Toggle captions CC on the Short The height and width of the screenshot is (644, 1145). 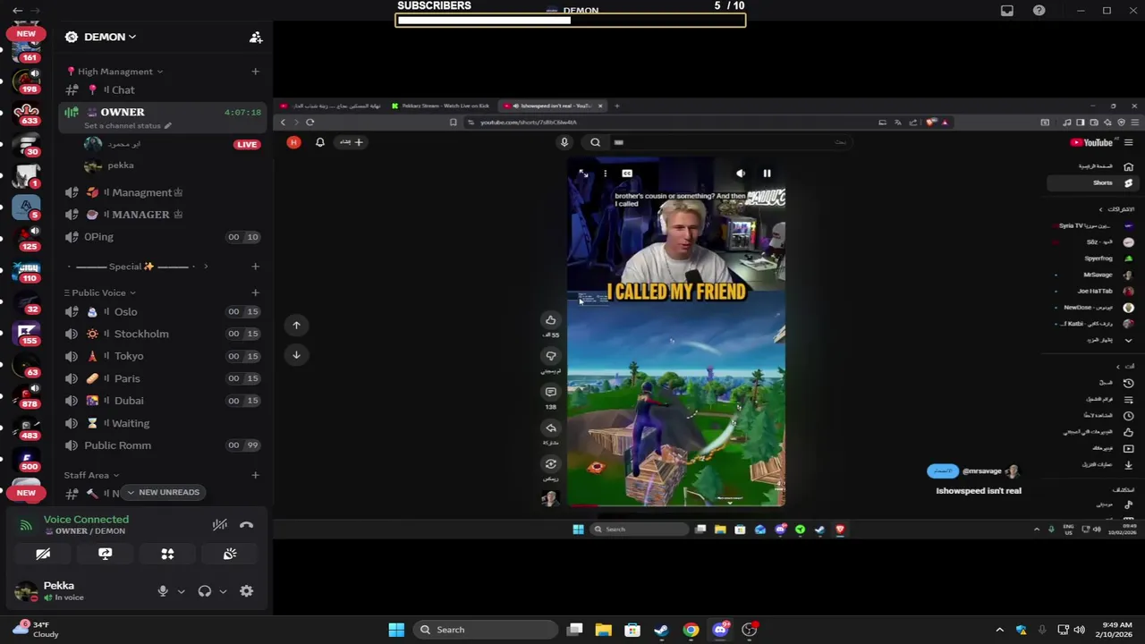(627, 174)
